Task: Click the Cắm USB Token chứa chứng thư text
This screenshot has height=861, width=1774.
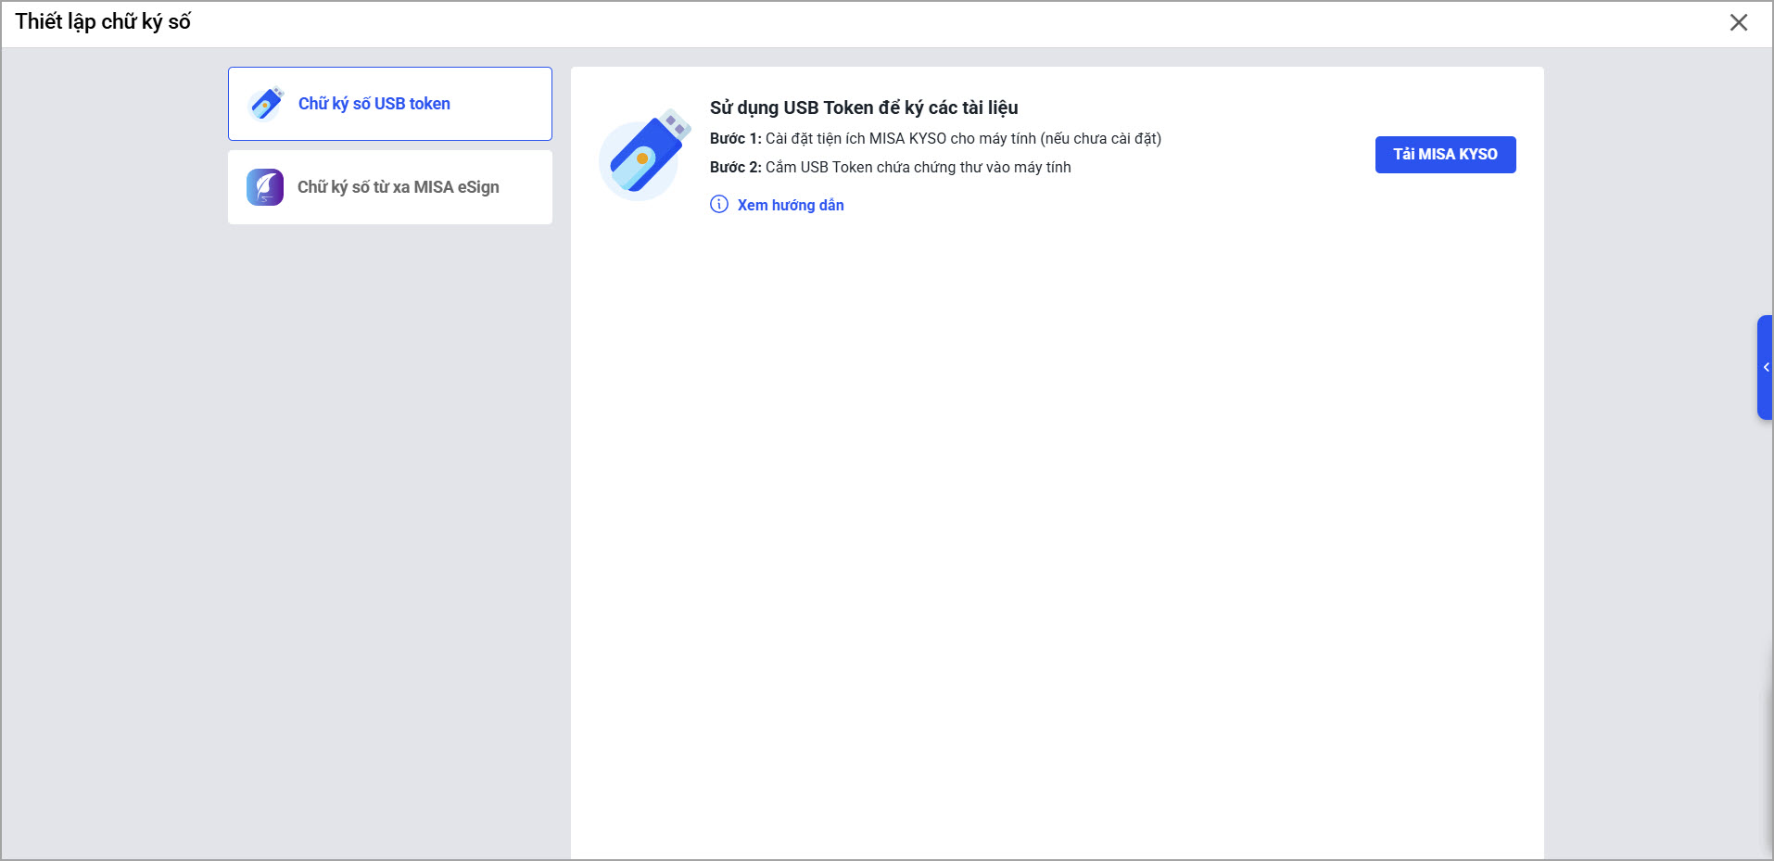Action: tap(918, 168)
